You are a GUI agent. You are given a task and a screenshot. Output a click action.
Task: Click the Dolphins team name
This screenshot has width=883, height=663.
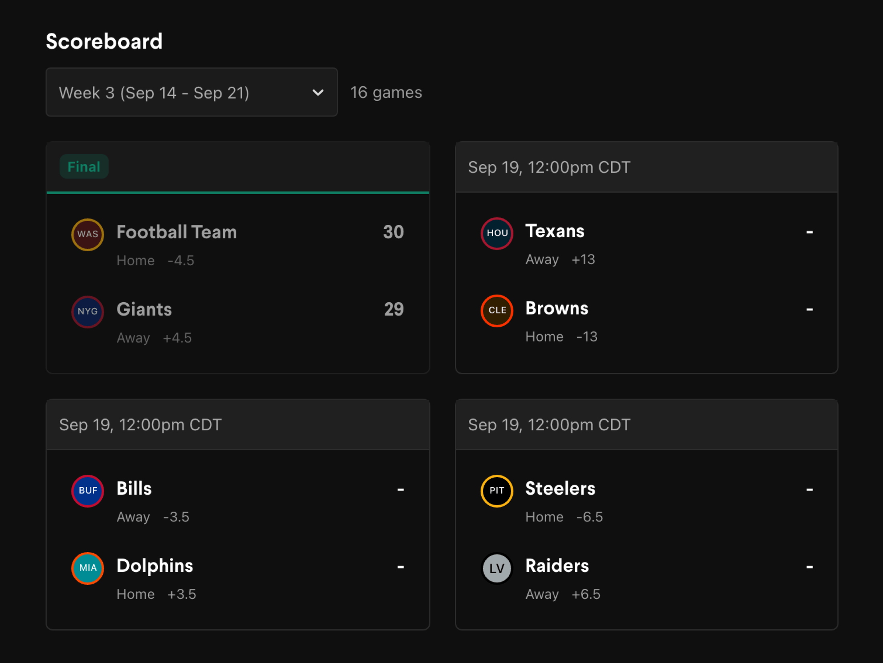155,566
